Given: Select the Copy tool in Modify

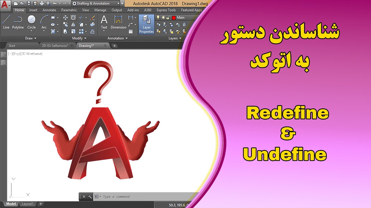Looking at the screenshot, I should point(66,25).
